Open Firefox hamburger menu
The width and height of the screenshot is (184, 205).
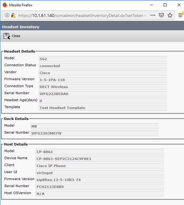(x=181, y=15)
